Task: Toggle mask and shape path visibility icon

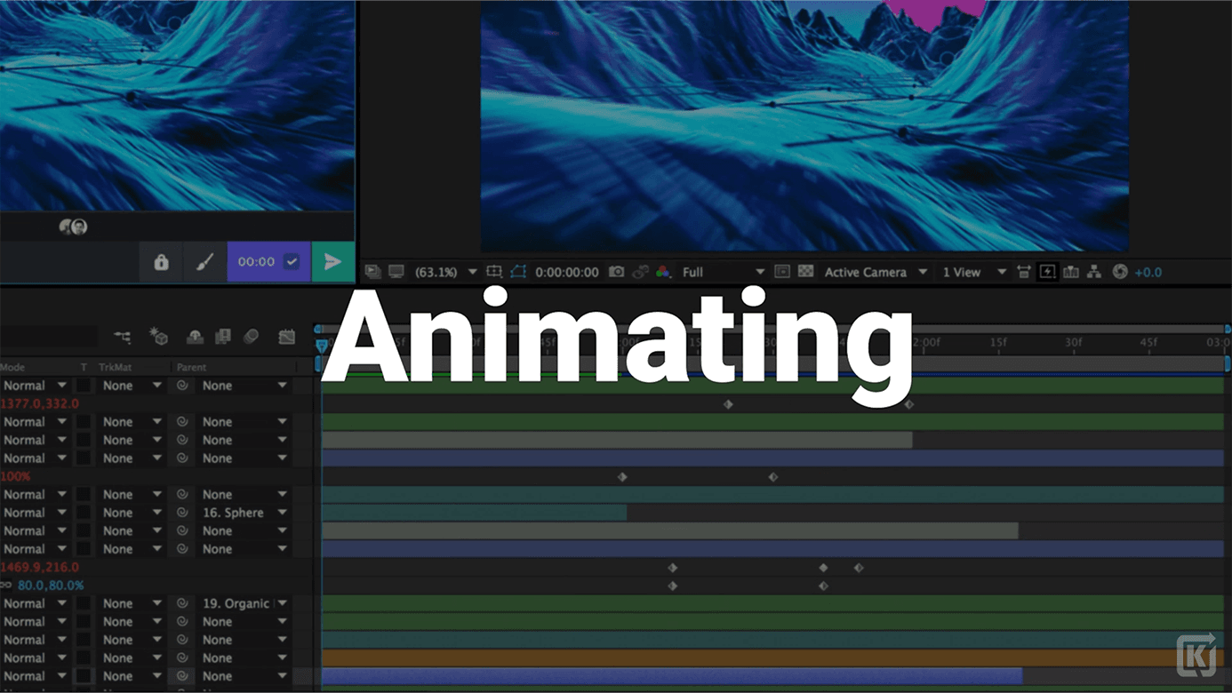Action: tap(518, 272)
